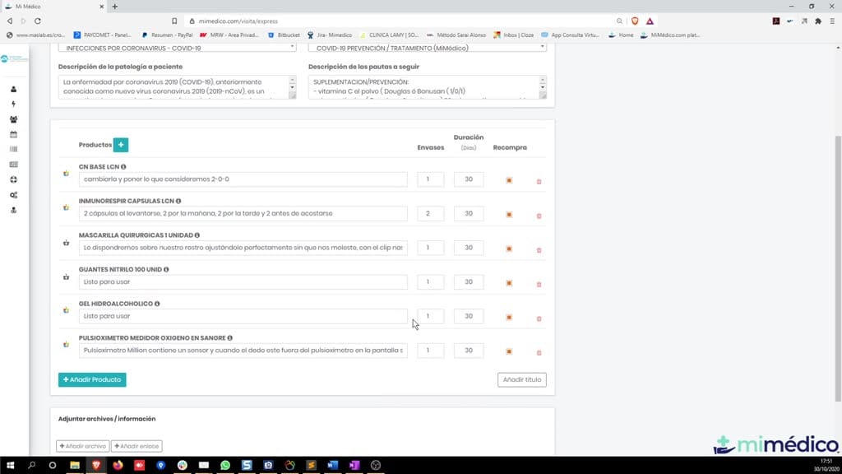Screen dimensions: 842x474
Task: Delete the MASCARILLA QUIRURGICAS row
Action: (539, 250)
